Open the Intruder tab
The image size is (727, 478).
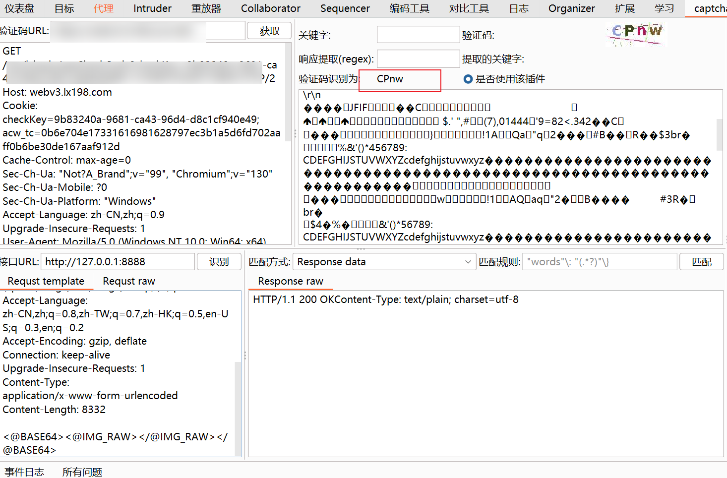tap(152, 8)
